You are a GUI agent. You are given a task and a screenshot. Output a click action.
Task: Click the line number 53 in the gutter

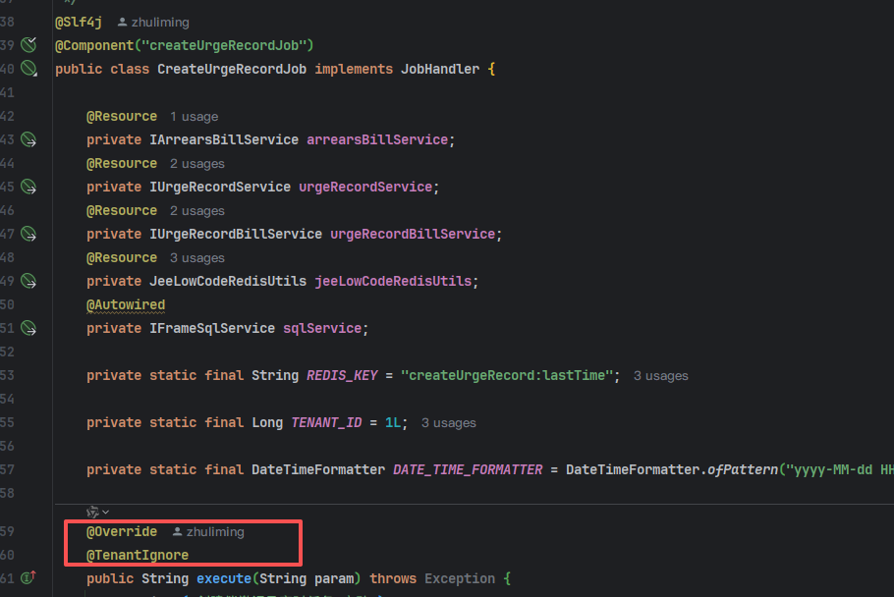pos(8,375)
